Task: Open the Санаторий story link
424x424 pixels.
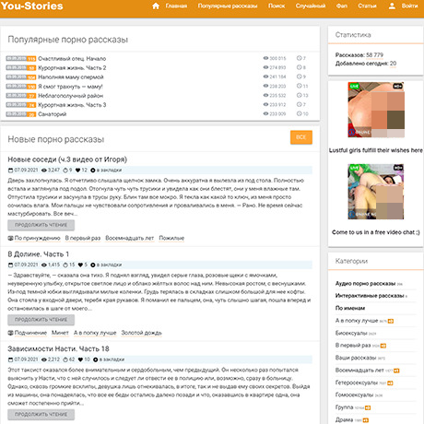Action: click(x=52, y=114)
